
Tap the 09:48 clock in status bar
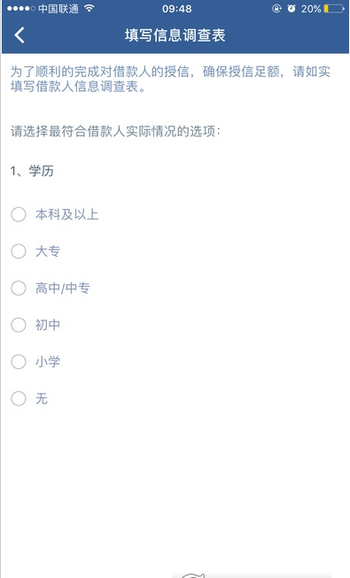pos(177,9)
